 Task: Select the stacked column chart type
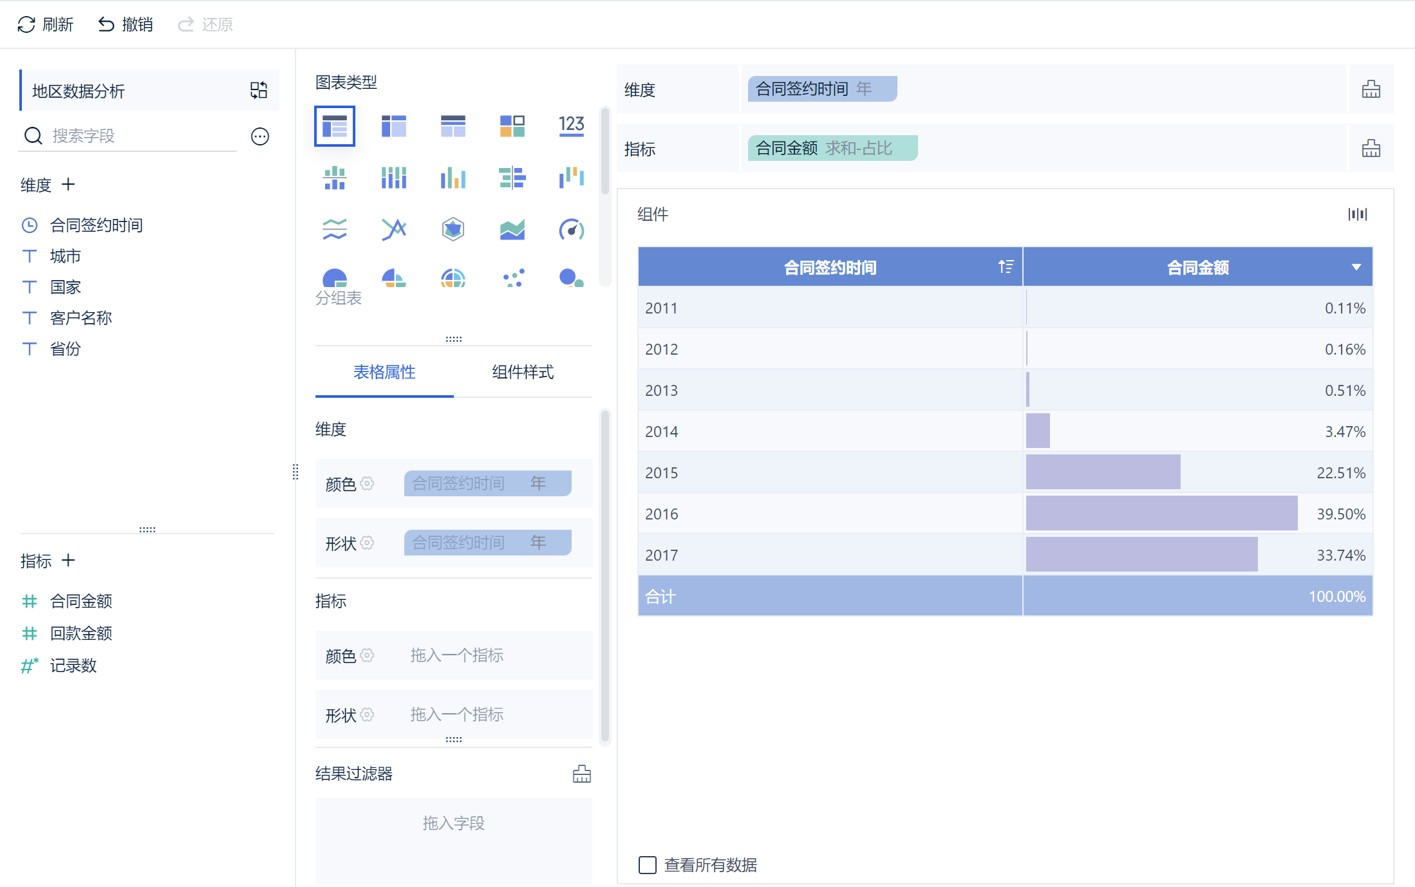394,178
